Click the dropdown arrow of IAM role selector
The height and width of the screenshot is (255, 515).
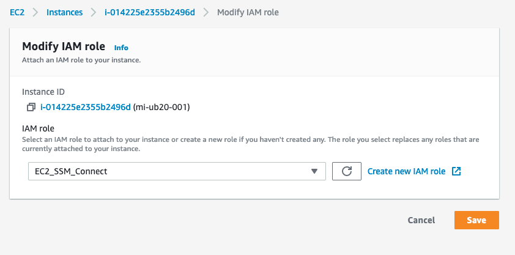tap(314, 171)
